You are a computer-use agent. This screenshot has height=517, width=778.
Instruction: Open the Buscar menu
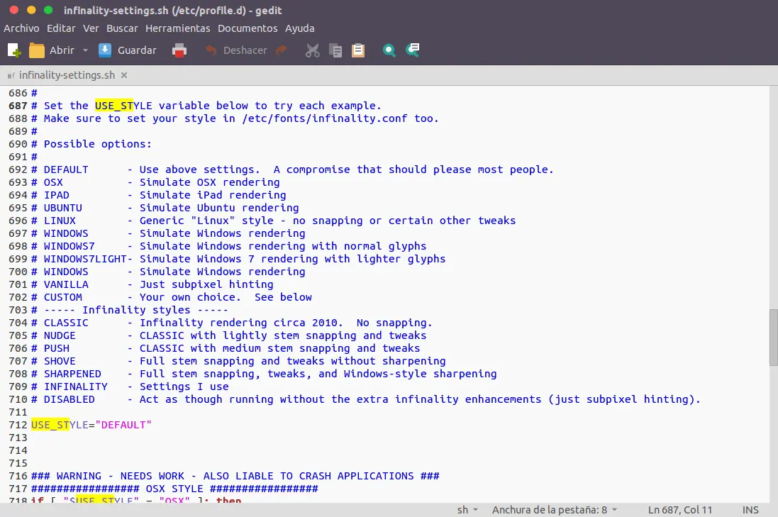pos(122,28)
